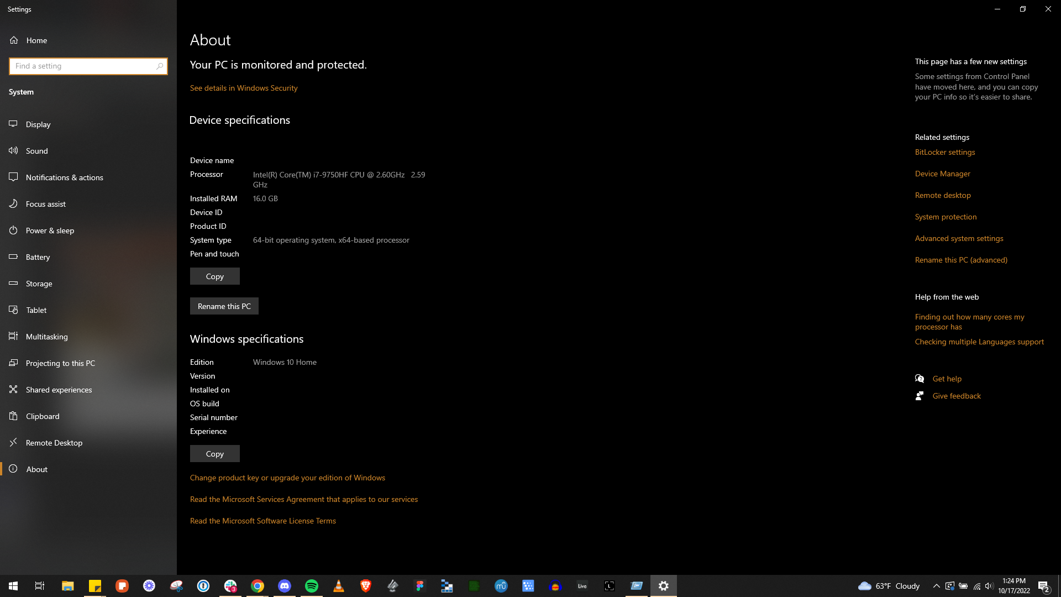Open Figma from taskbar
This screenshot has height=597, width=1061.
pos(420,586)
